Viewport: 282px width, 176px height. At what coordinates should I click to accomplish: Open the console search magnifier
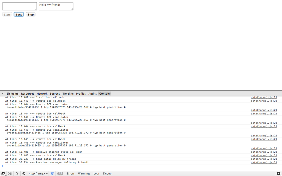[x=17, y=173]
